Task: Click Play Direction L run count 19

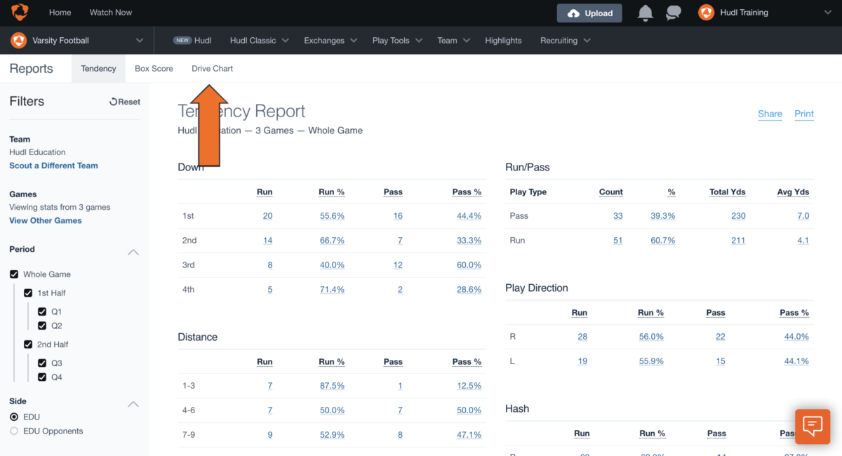Action: pos(582,361)
